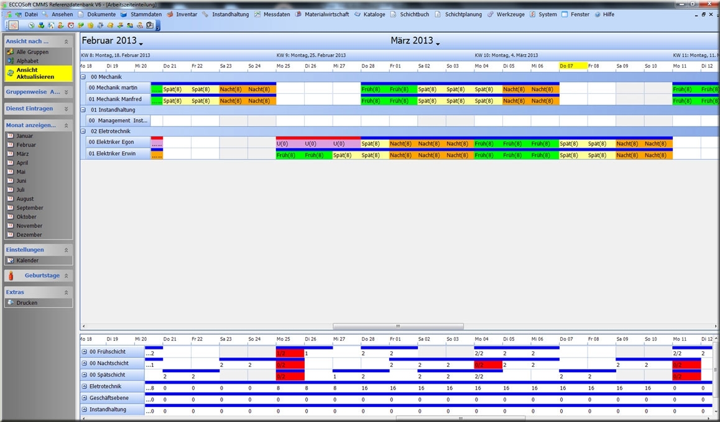Click the framed first icon in the toolbar
720x422 pixels.
13,25
